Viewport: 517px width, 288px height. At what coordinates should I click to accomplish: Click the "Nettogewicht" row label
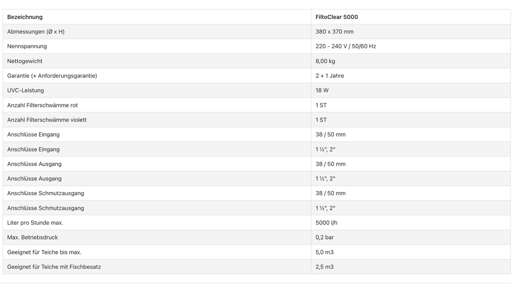click(25, 61)
